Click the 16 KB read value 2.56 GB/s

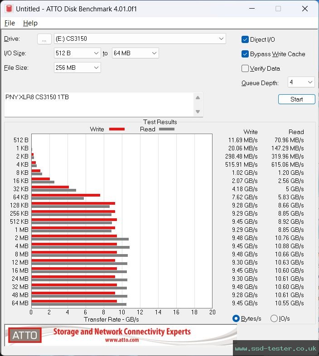click(x=291, y=181)
